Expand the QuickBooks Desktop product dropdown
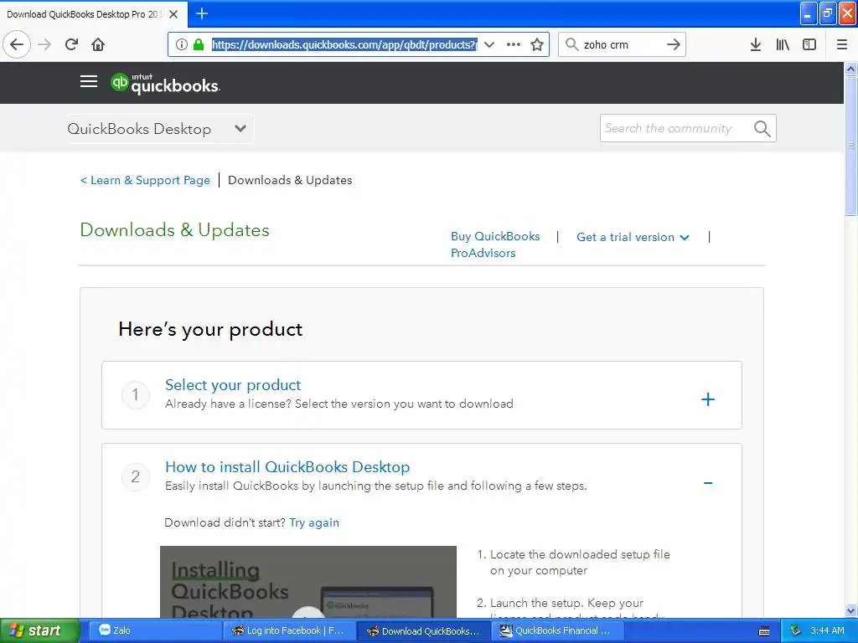The height and width of the screenshot is (643, 858). [x=160, y=128]
